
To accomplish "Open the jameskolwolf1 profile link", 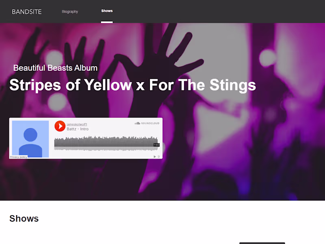I will (x=77, y=124).
